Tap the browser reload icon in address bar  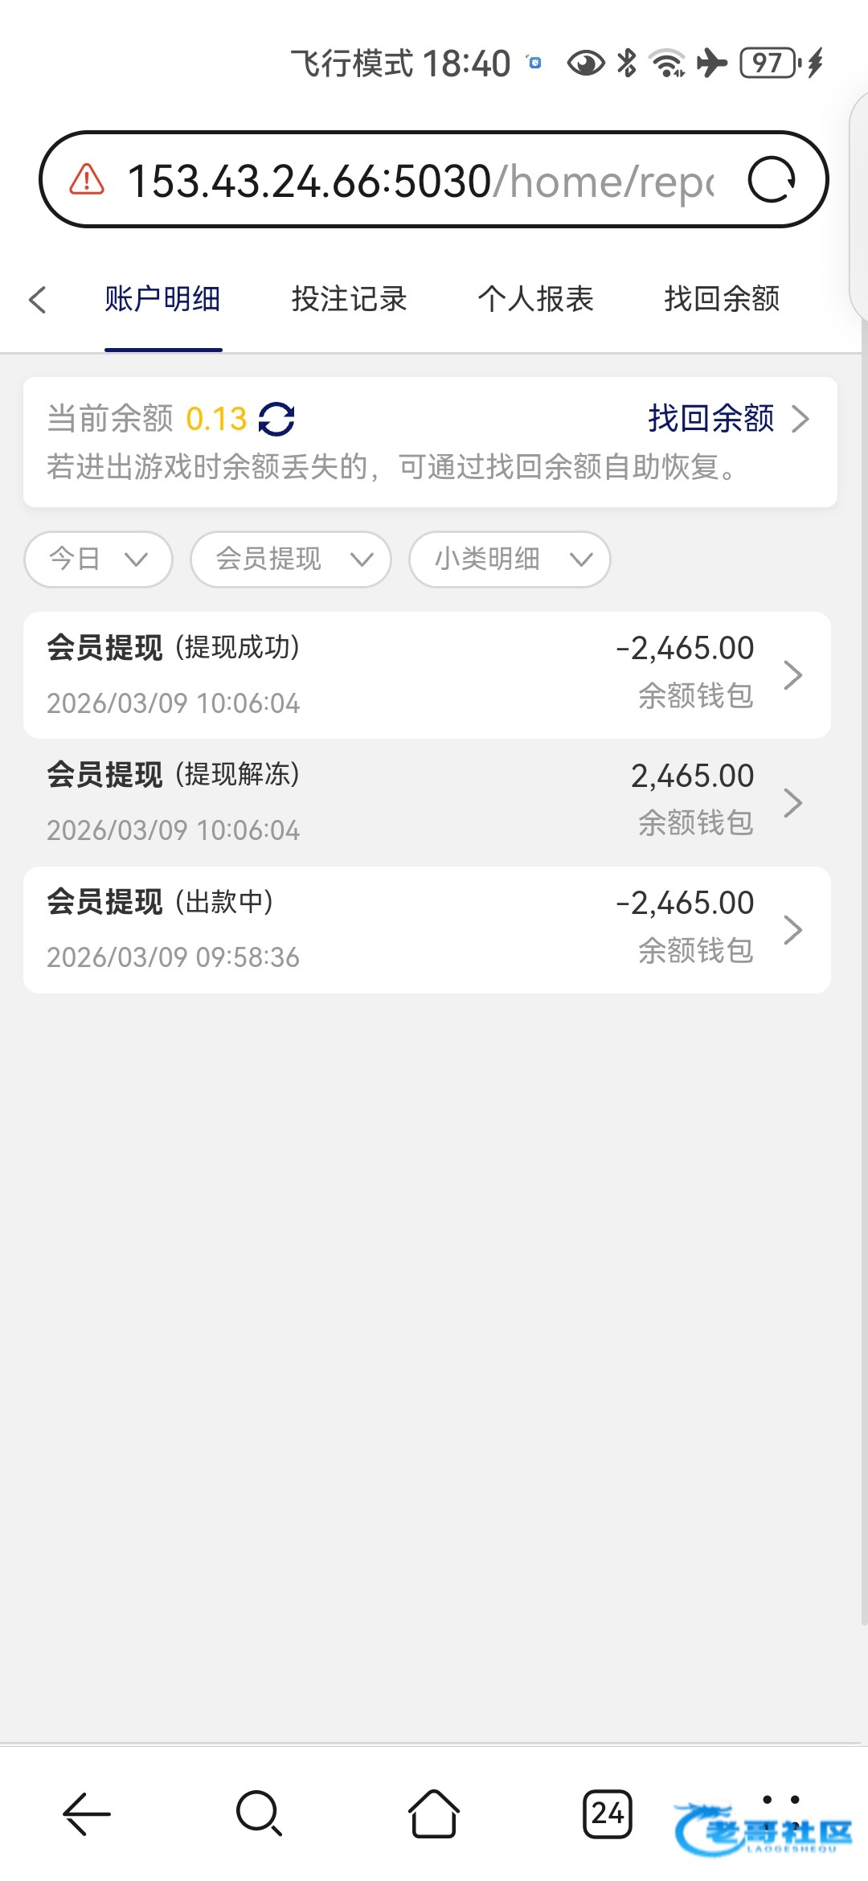[x=771, y=180]
